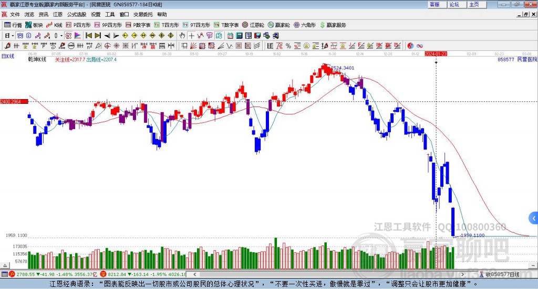Open the 赢家轮 winner wheel tool
This screenshot has width=538, height=289.
pyautogui.click(x=278, y=25)
